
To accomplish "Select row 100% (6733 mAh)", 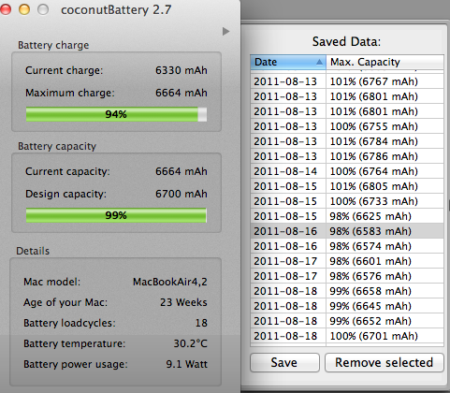I will point(347,201).
